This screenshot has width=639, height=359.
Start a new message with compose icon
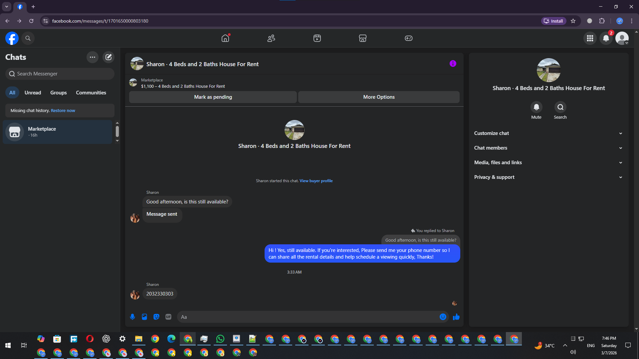108,57
